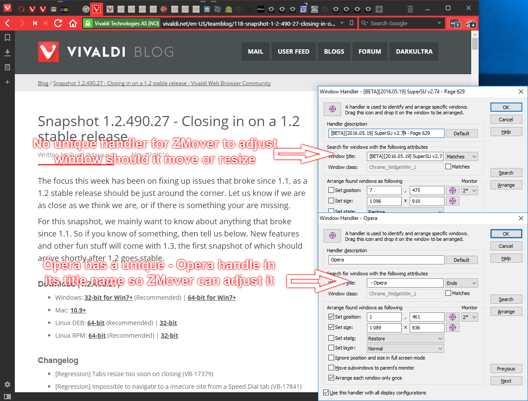This screenshot has height=401, width=528.
Task: Click the rewind navigation button
Action: coord(35,23)
